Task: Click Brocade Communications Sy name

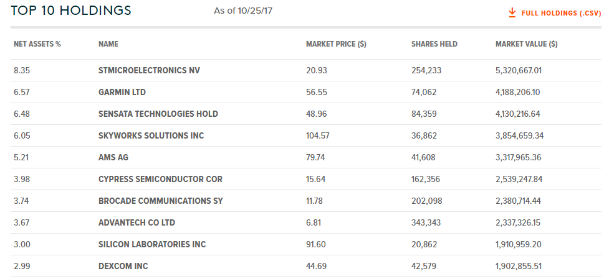Action: coord(160,201)
